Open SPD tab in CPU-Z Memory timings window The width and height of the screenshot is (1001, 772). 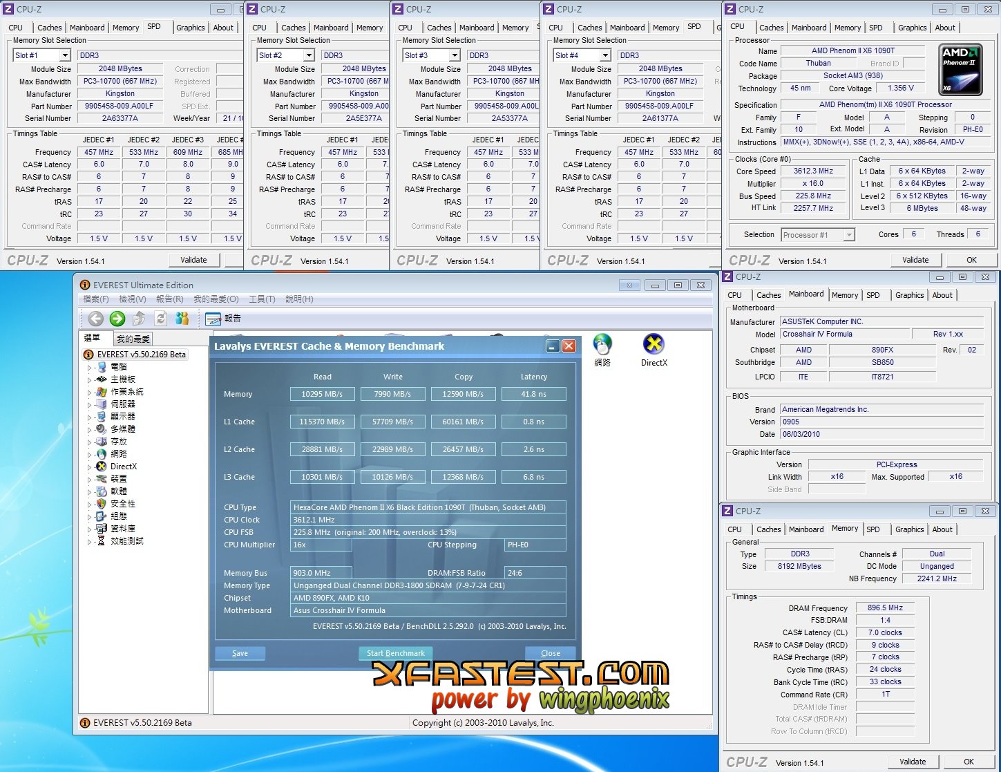click(873, 529)
